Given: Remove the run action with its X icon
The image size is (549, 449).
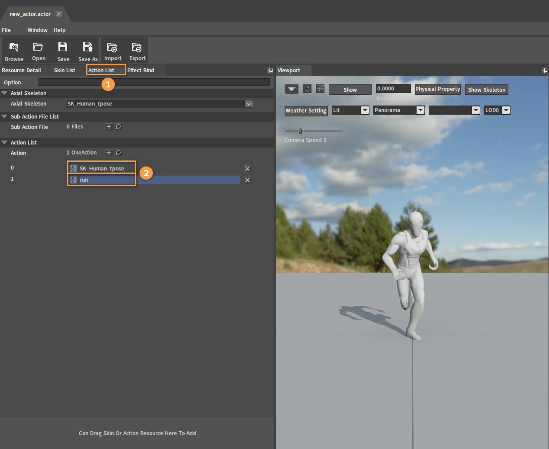Looking at the screenshot, I should 247,180.
